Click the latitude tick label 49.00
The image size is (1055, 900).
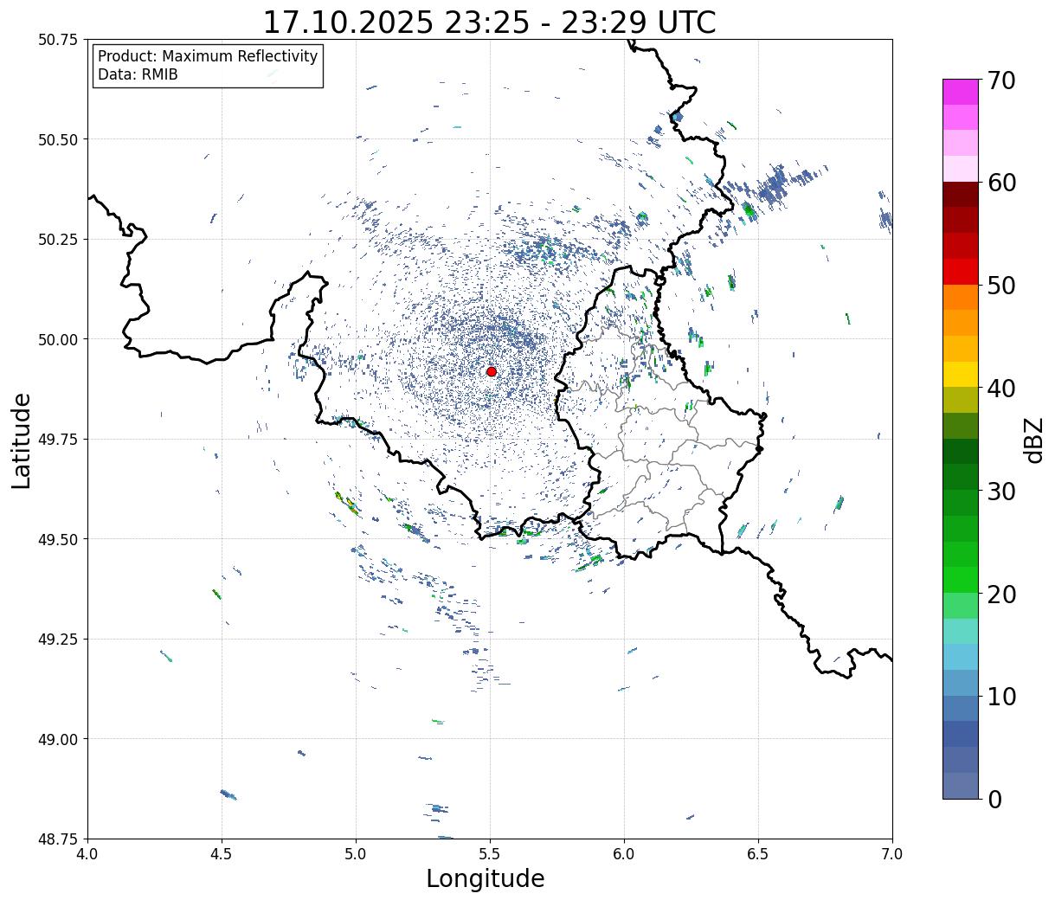(x=58, y=739)
